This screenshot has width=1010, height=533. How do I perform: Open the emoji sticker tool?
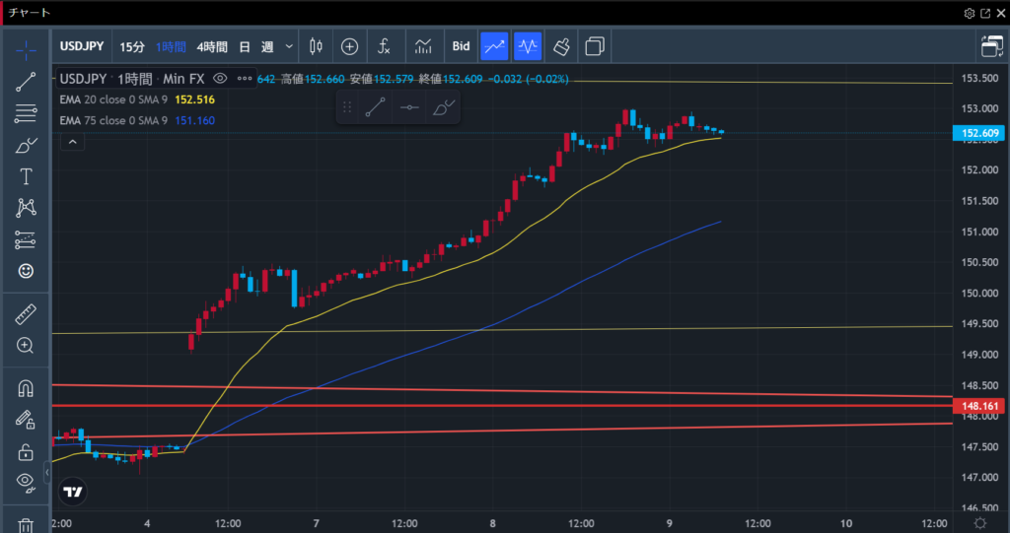point(26,270)
